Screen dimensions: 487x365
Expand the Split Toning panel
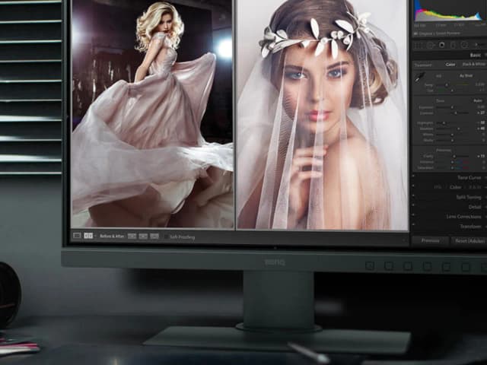(x=469, y=197)
